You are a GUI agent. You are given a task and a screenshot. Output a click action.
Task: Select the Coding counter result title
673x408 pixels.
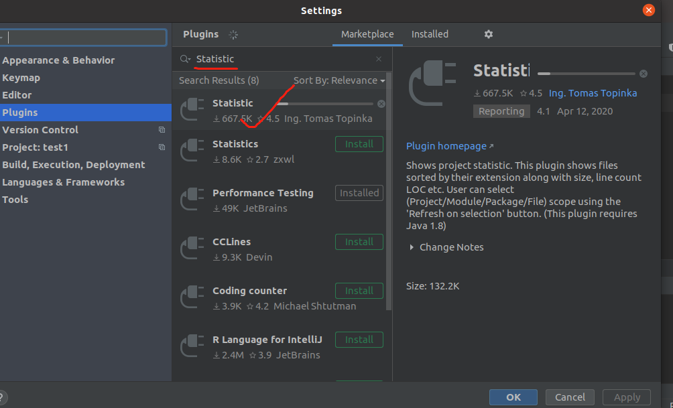point(249,291)
